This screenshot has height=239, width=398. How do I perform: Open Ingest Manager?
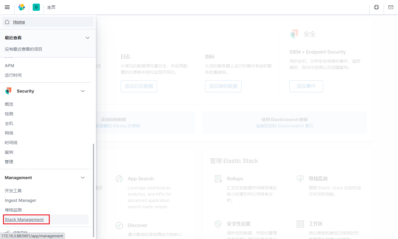(20, 200)
